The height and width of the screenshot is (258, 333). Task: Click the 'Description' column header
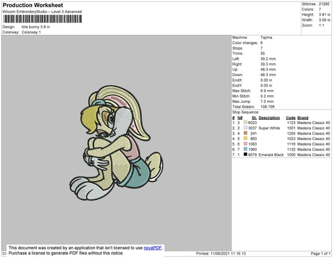pos(269,118)
